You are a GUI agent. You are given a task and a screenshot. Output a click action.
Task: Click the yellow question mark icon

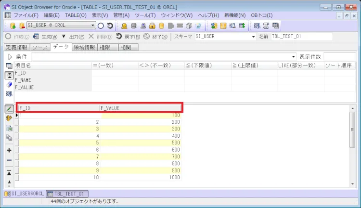(x=223, y=26)
